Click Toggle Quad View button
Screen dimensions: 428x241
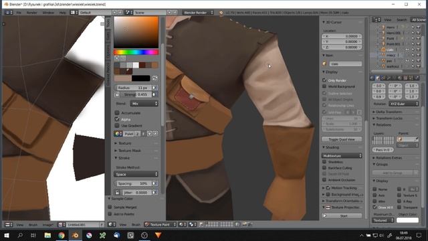point(342,139)
